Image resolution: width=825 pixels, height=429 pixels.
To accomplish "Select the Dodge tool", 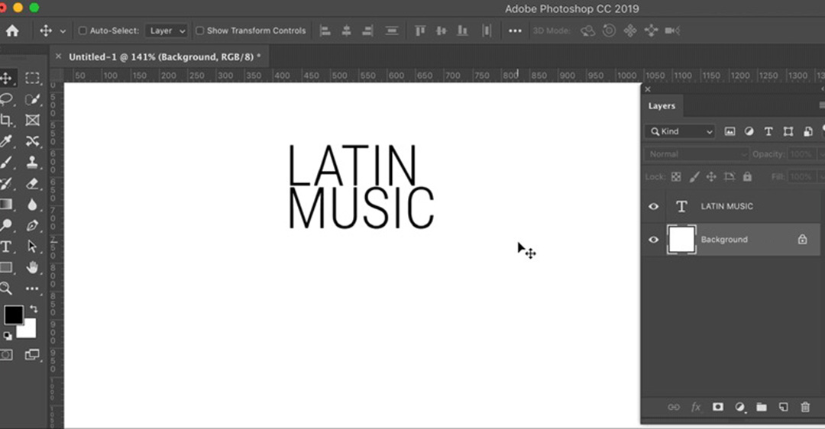I will click(x=6, y=225).
